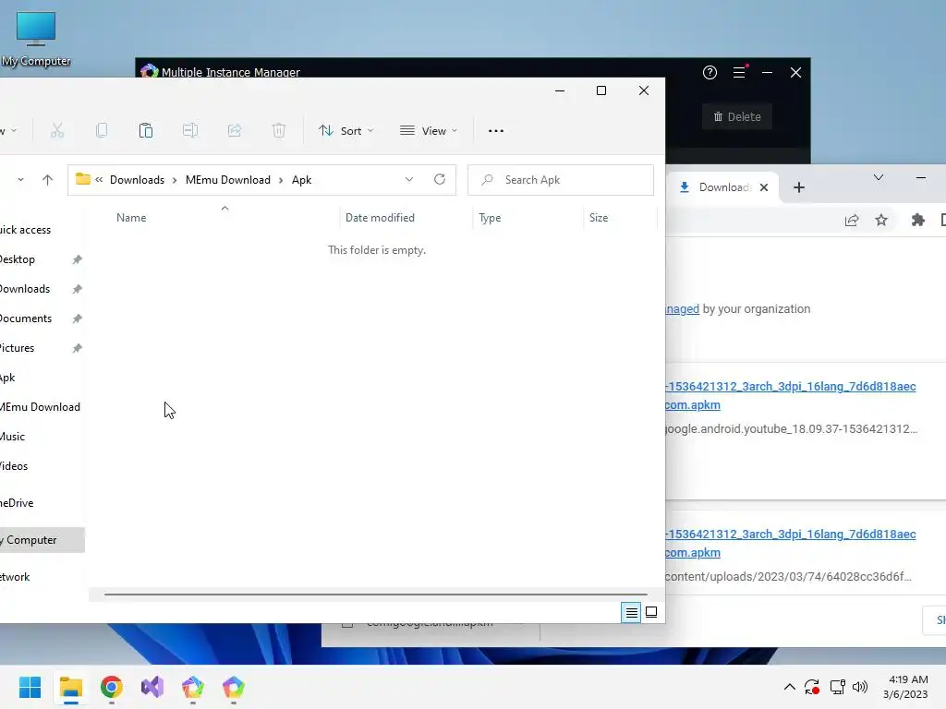The image size is (946, 709).
Task: Open OneDrive in the navigation pane
Action: 17,503
